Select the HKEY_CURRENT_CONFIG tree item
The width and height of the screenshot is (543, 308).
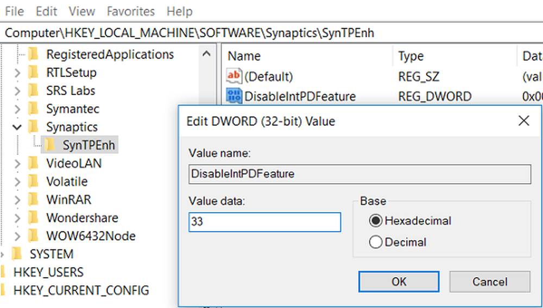(x=81, y=290)
